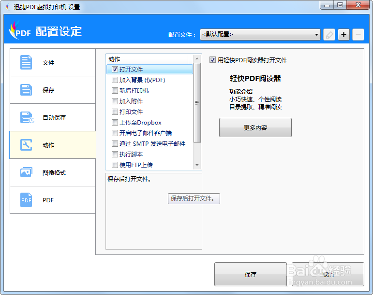The width and height of the screenshot is (373, 295).
Task: Click the 更多内容 button
Action: [255, 127]
